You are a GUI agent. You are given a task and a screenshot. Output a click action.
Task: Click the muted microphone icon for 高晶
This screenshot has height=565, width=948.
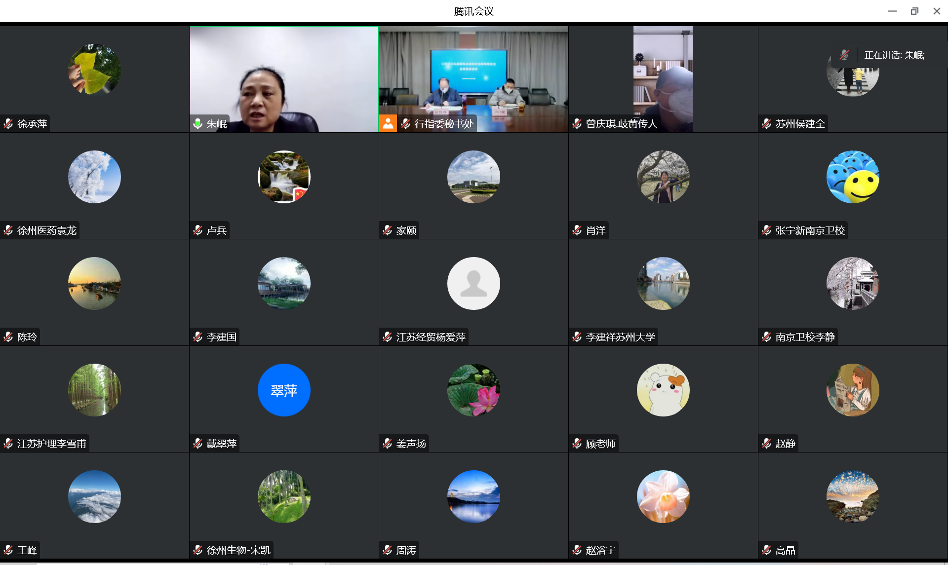(766, 550)
